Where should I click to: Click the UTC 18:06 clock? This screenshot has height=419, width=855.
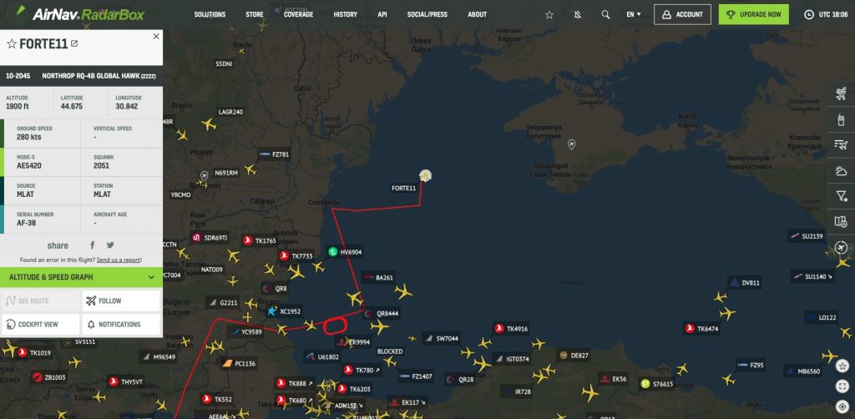pyautogui.click(x=826, y=15)
